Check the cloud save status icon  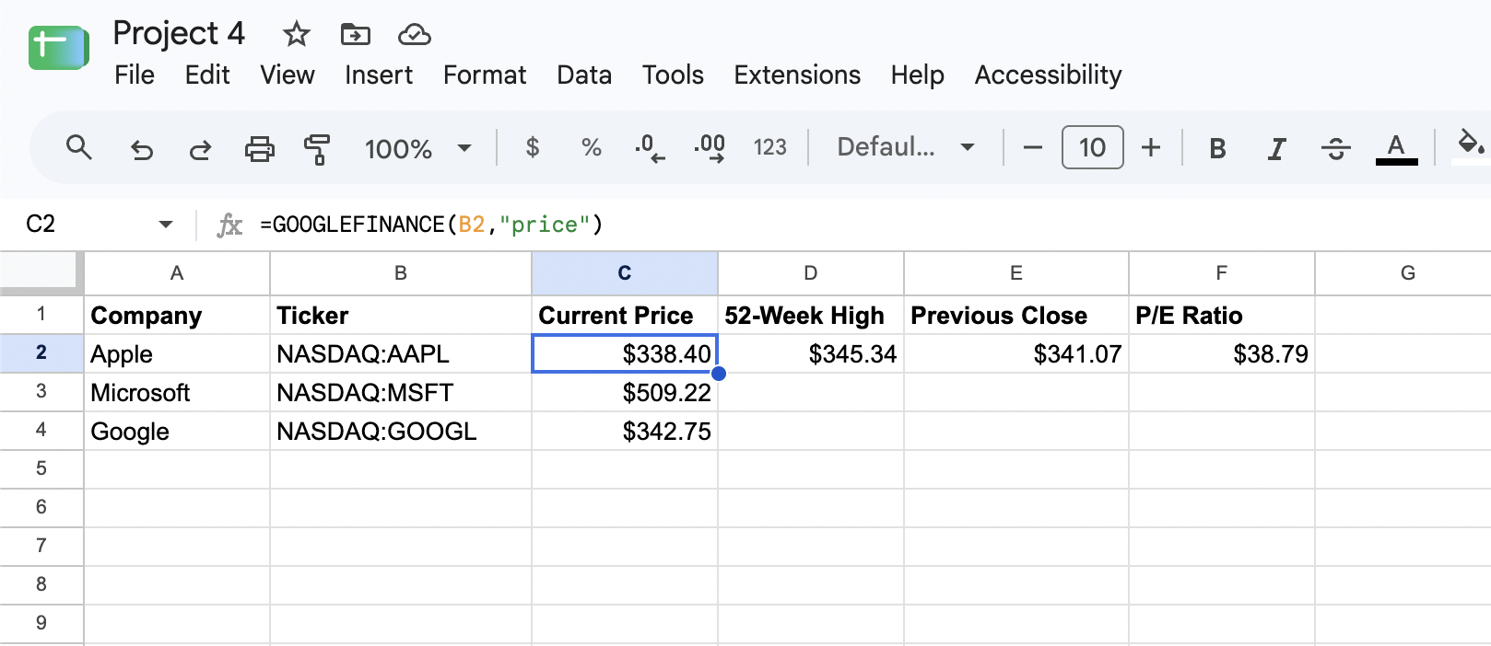414,35
